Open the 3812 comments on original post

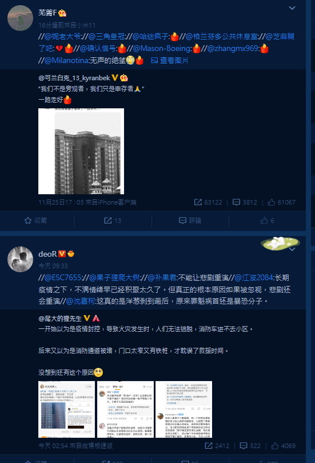click(245, 202)
